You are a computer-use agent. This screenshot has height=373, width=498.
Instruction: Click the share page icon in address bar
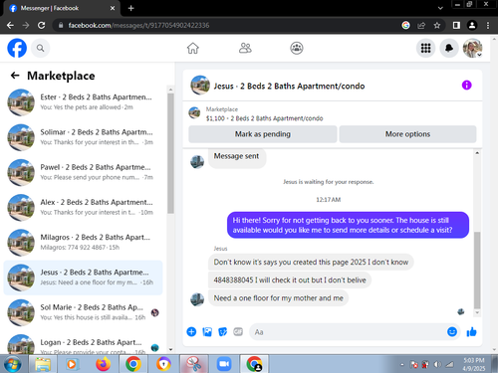(421, 25)
